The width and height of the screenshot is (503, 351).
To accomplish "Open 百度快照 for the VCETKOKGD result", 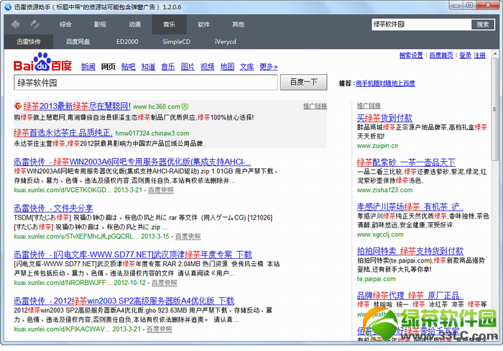I will pyautogui.click(x=161, y=190).
